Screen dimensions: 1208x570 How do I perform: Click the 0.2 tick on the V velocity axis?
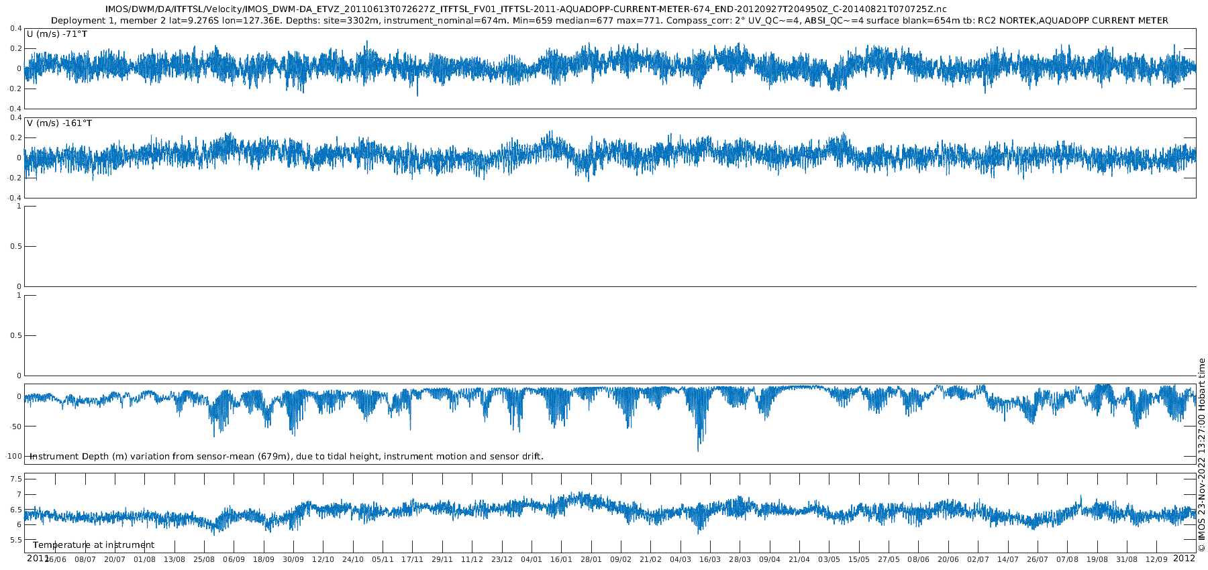[15, 138]
